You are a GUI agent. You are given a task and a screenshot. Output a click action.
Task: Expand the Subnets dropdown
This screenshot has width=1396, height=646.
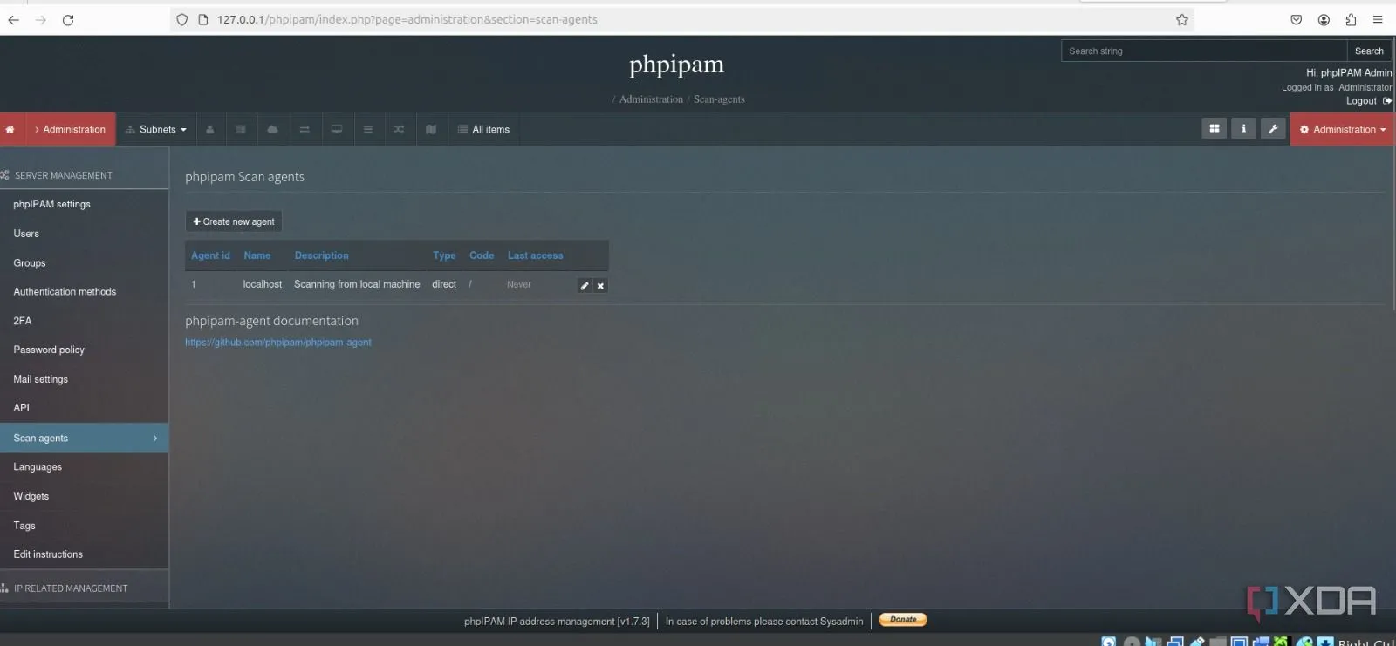pos(156,130)
